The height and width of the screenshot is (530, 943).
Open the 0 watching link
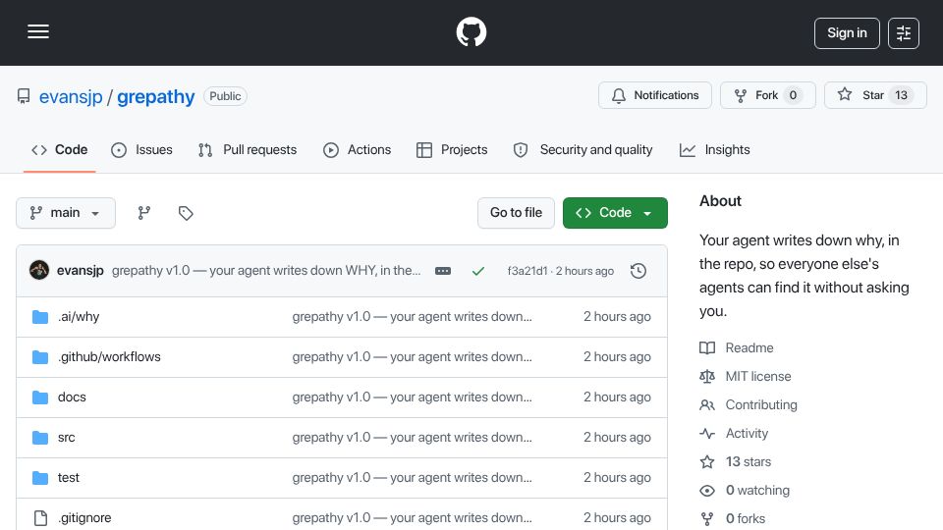pyautogui.click(x=757, y=491)
